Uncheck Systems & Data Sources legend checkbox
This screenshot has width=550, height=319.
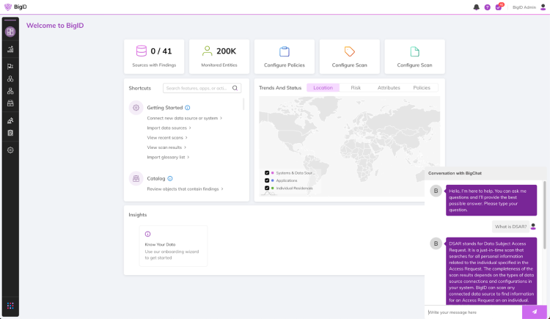tap(267, 173)
